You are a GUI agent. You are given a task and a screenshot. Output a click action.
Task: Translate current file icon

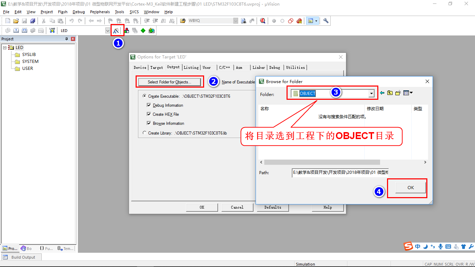8,31
